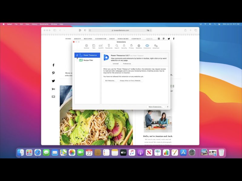Viewport: 242px width, 181px height.
Task: Click the Safari Share button
Action: 185,30
